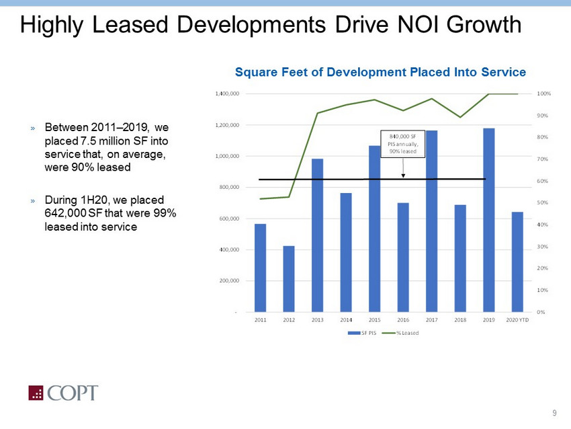The image size is (571, 429).
Task: Click the slide title Highly Leased Developments
Action: coord(271,25)
